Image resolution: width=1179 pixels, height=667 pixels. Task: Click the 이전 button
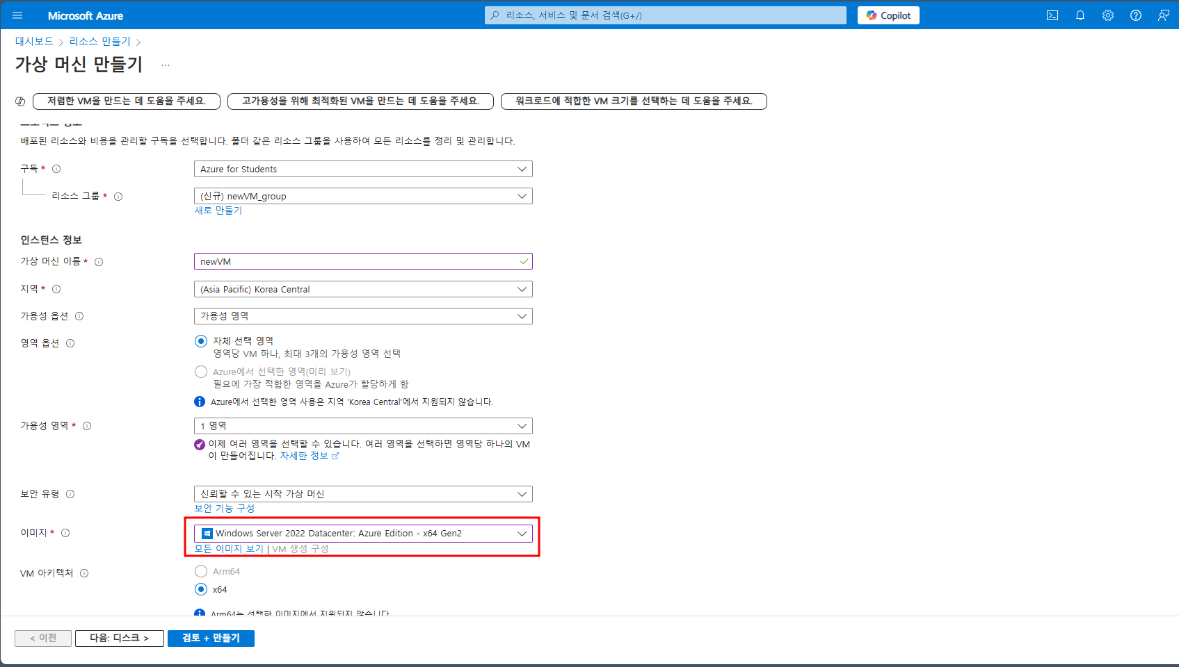coord(43,639)
